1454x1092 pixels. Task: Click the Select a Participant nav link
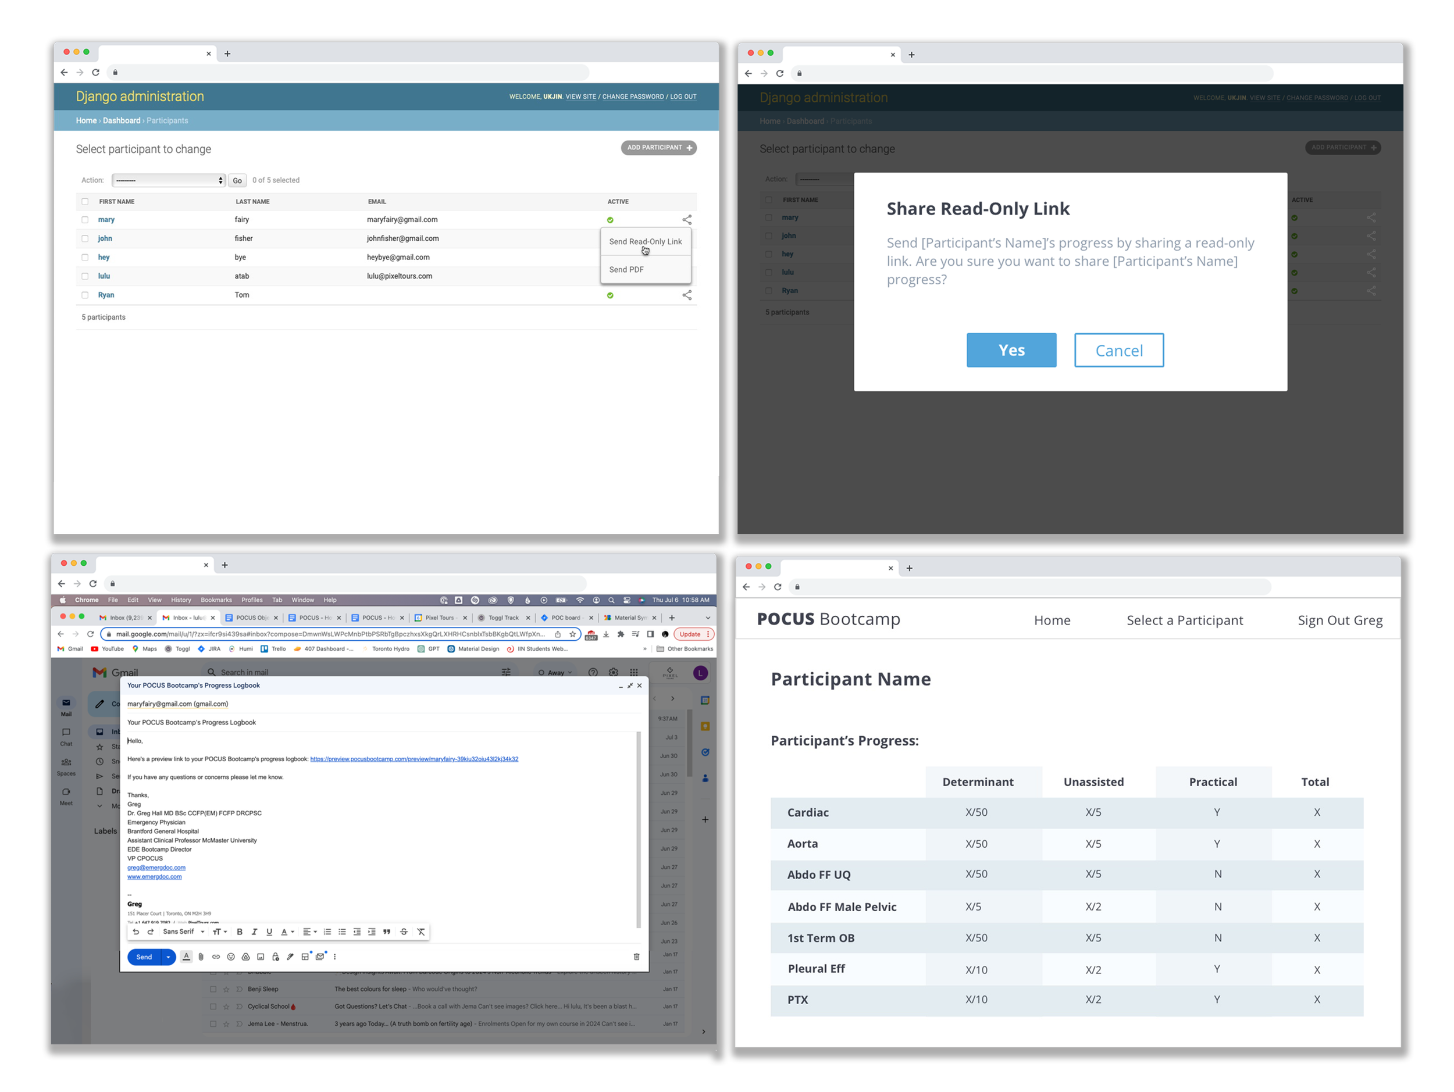coord(1185,620)
